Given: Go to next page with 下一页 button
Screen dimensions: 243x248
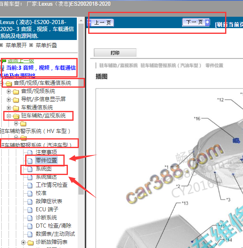Looking at the screenshot, I should point(196,22).
